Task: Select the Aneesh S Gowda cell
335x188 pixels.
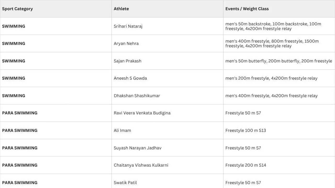Action: tap(167, 78)
